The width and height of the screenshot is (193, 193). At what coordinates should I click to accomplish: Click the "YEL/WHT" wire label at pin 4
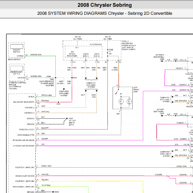45,180
